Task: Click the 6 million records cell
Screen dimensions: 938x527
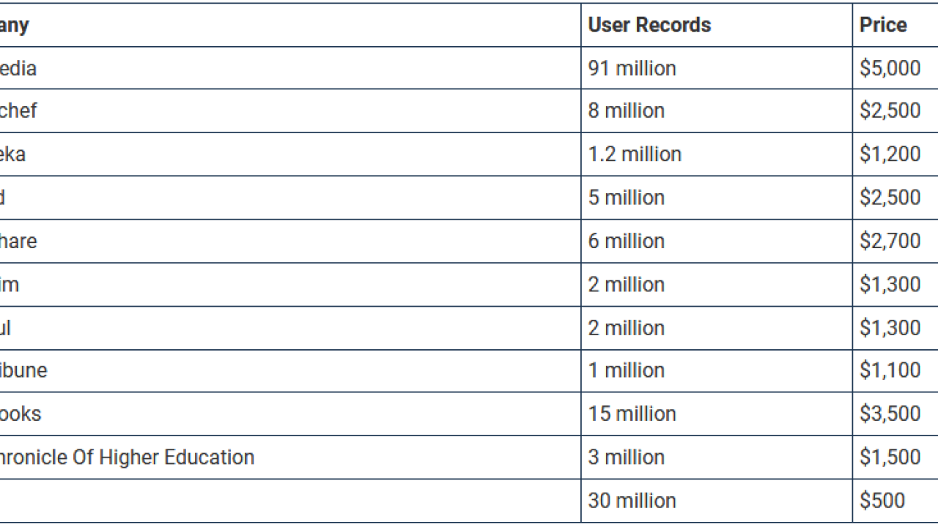Action: pyautogui.click(x=626, y=241)
